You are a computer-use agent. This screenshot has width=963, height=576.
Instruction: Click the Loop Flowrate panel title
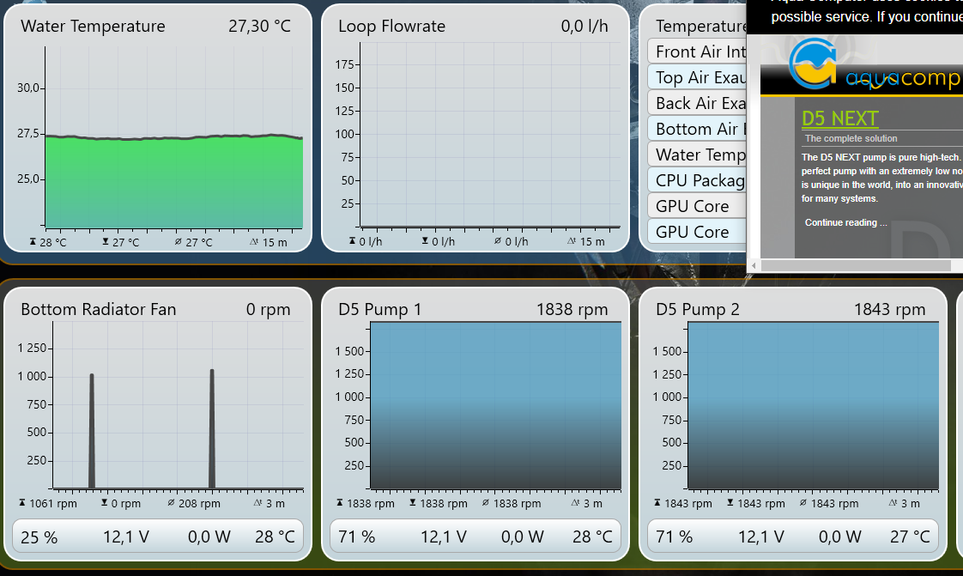click(392, 26)
